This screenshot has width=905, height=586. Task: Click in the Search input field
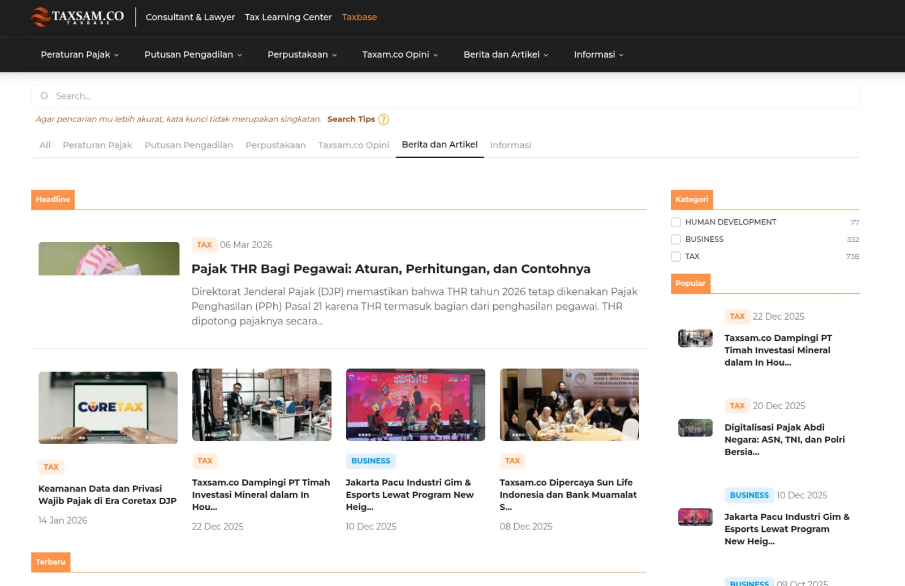point(445,96)
